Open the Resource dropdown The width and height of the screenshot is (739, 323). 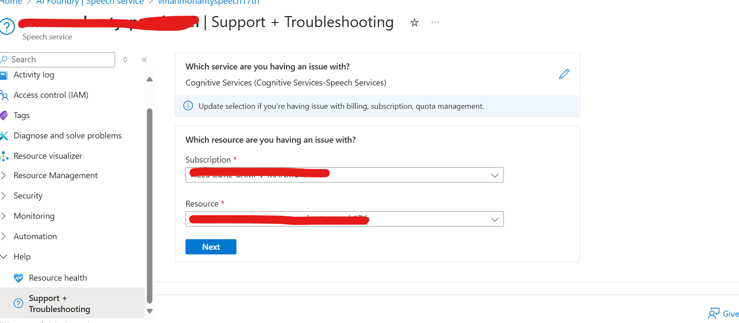tap(344, 219)
